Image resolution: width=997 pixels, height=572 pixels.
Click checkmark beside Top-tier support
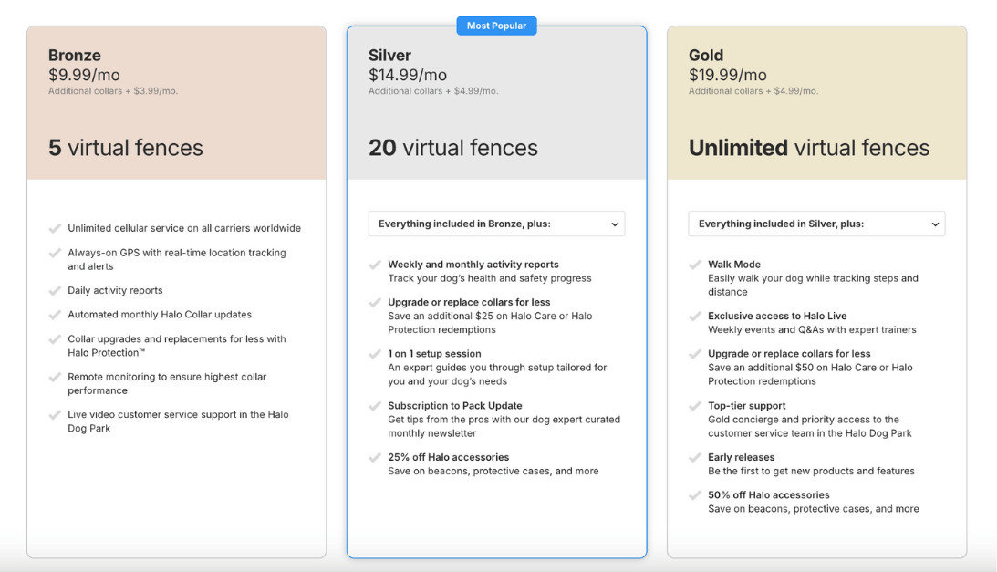click(695, 407)
